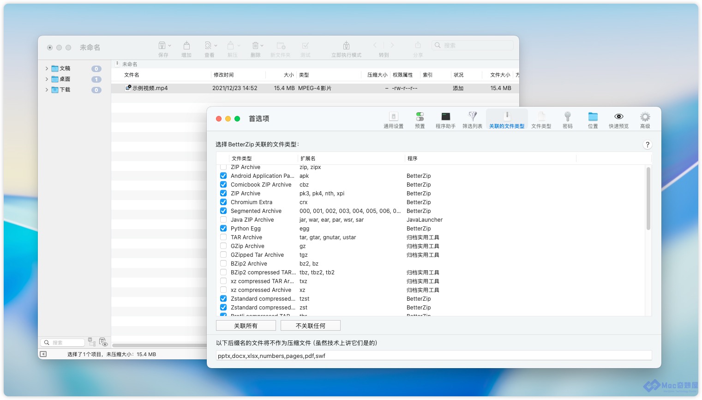Check Java ZIP Archive checkbox
Image resolution: width=702 pixels, height=400 pixels.
[223, 219]
